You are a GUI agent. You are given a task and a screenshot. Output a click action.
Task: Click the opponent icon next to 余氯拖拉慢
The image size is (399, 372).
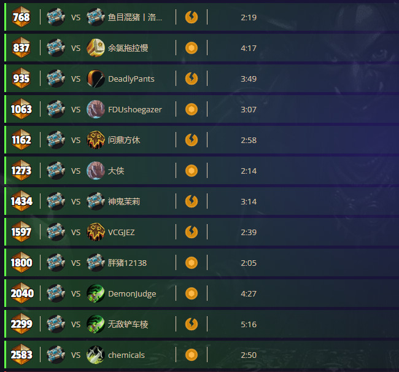[96, 48]
